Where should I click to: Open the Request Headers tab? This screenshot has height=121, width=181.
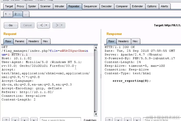coord(34,41)
